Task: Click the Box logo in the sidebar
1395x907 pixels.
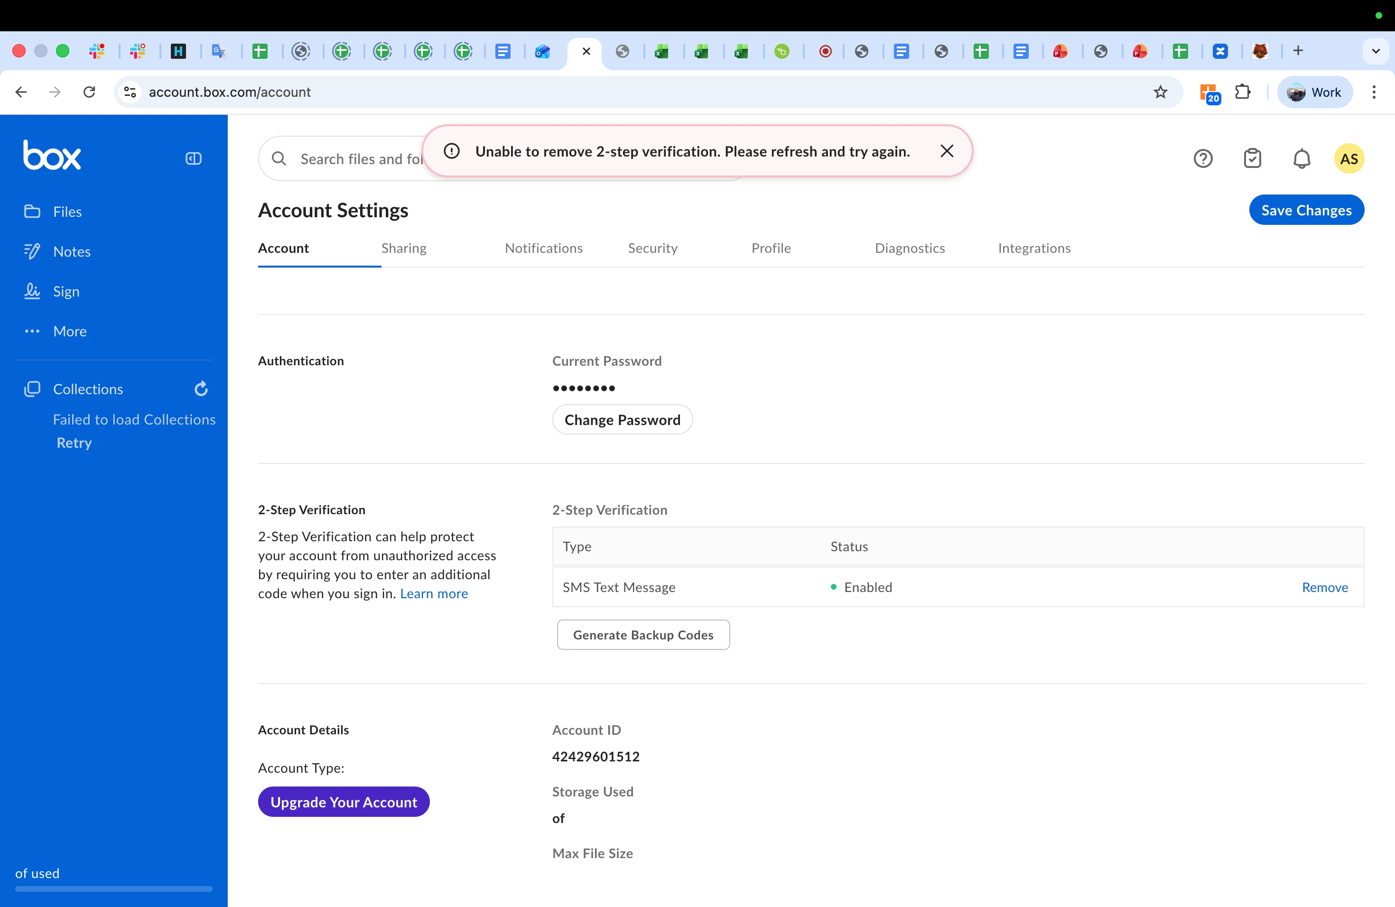Action: pos(52,155)
